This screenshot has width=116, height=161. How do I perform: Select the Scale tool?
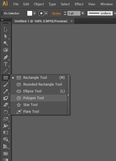click(x=6, y=119)
